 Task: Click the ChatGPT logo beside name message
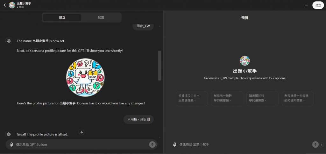point(9,41)
